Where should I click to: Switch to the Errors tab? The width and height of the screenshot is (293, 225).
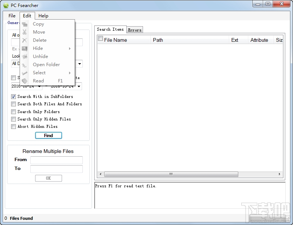click(x=134, y=30)
